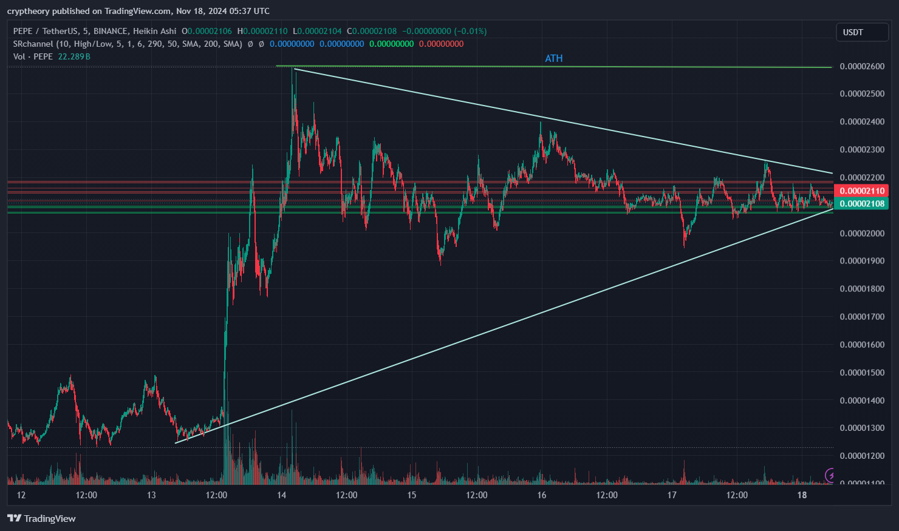Click the 0.00002400 price scale label
The image size is (899, 531).
(x=862, y=121)
